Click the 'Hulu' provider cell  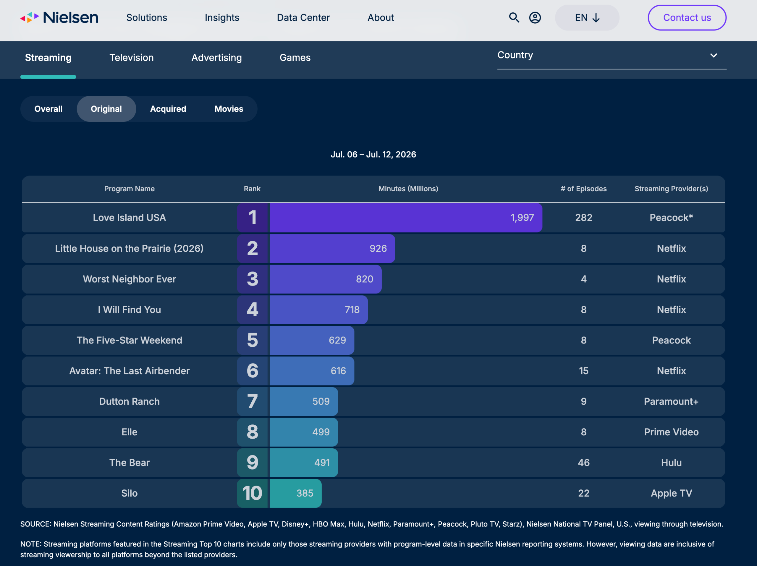(671, 463)
